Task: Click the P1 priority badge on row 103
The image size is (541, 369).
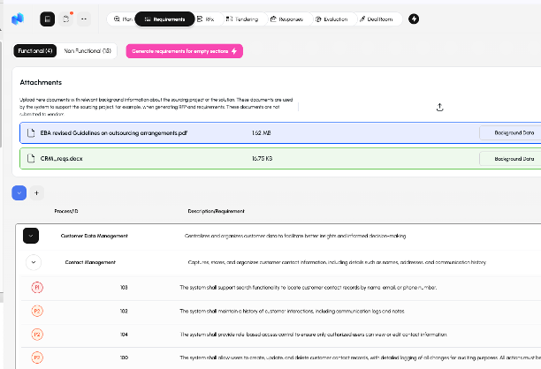Action: pyautogui.click(x=37, y=288)
